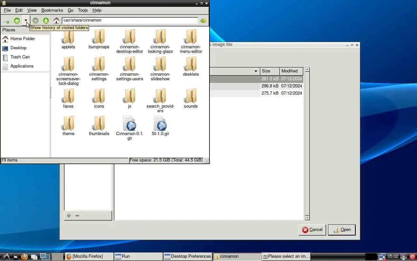Select the cinnamon-screensaver-lock-dialog folder
Viewport: 417px width, 261px height.
click(x=68, y=71)
